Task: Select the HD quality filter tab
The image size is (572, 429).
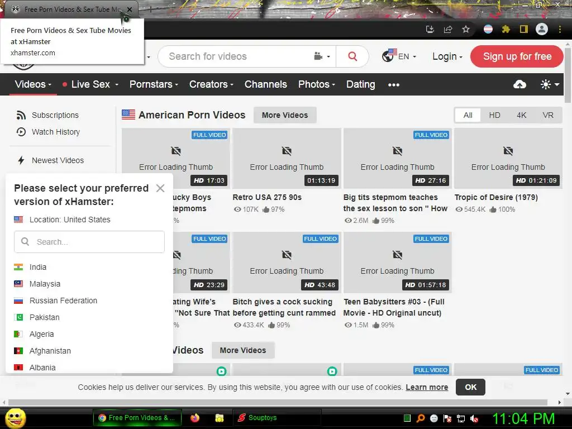Action: coord(494,115)
